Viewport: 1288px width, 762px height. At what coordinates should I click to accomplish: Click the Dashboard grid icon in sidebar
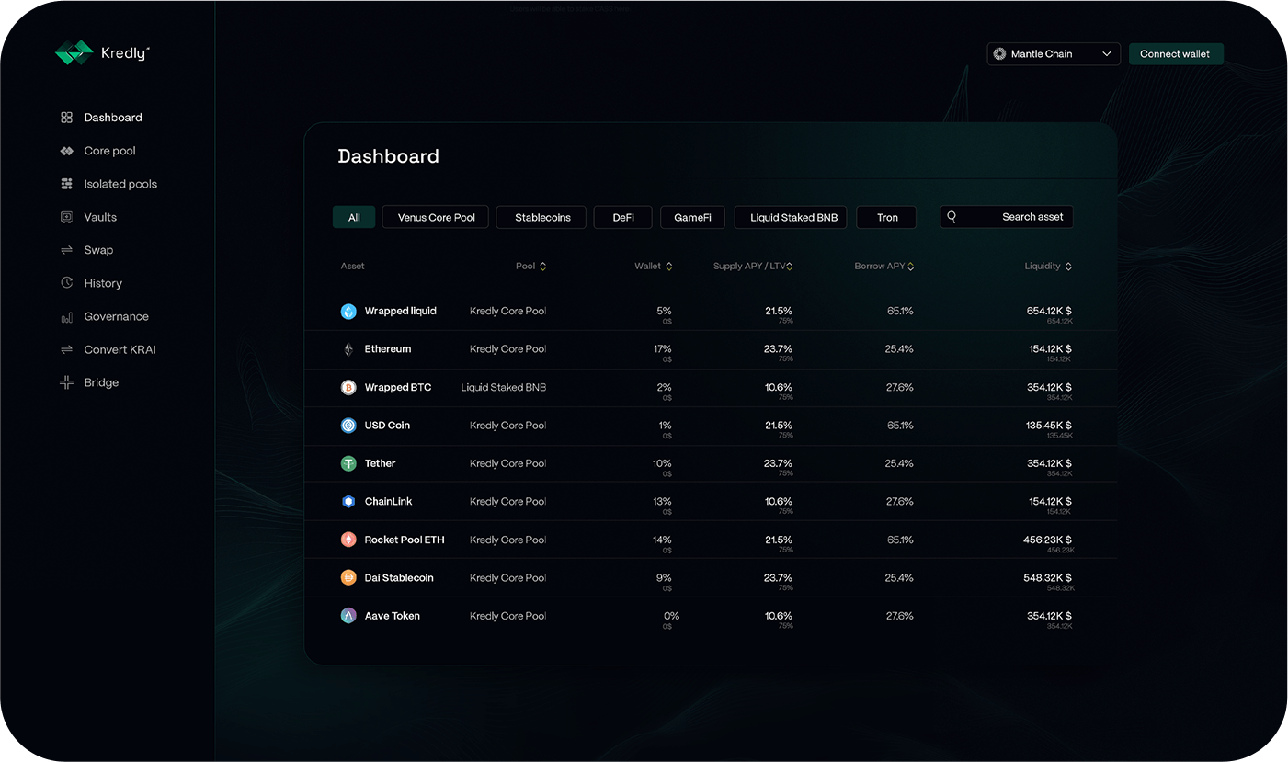pos(66,118)
